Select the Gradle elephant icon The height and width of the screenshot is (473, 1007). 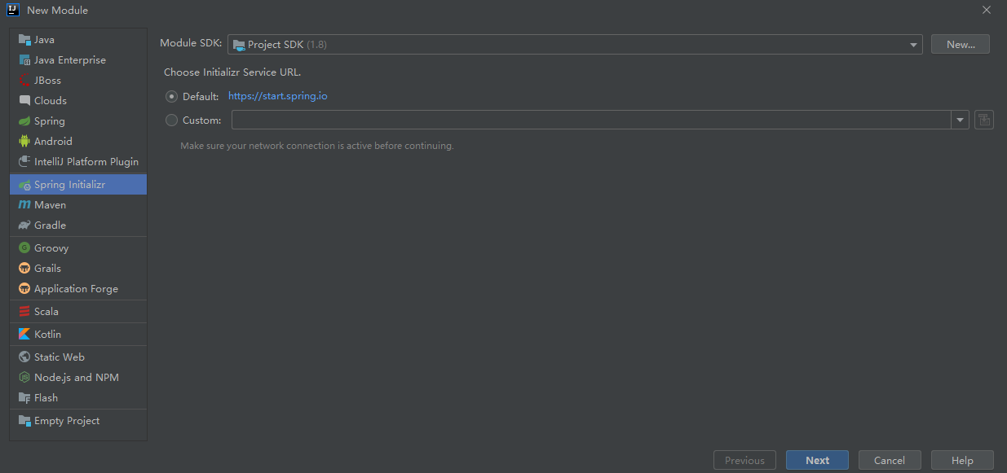point(24,225)
